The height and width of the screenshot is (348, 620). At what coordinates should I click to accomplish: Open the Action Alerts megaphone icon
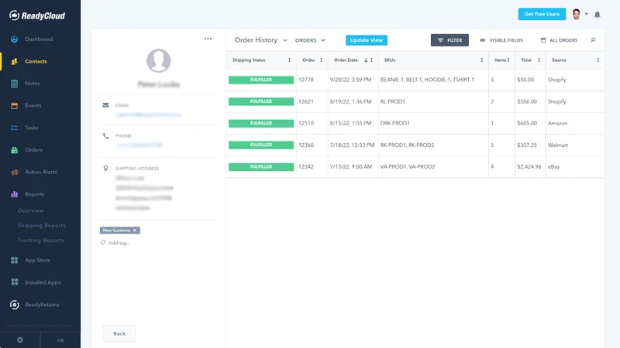pyautogui.click(x=14, y=172)
